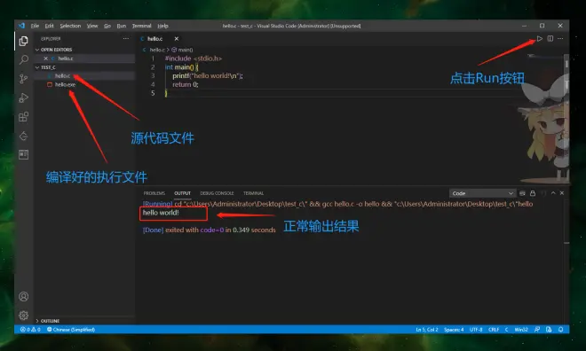The height and width of the screenshot is (351, 586).
Task: Open the Explorer view in activity bar
Action: coord(24,41)
